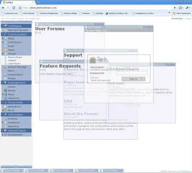Screen dimensions: 192x173
Task: Click the browser forward arrow
Action: 8,8
